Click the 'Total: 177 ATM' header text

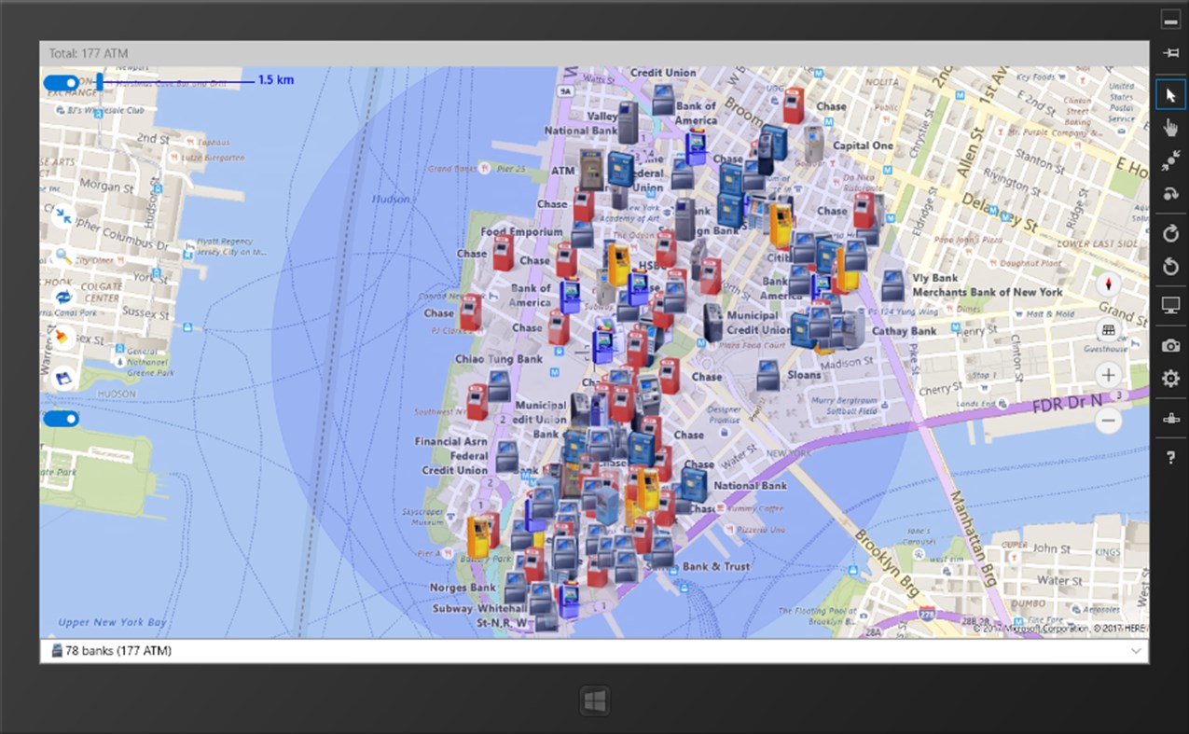(89, 53)
